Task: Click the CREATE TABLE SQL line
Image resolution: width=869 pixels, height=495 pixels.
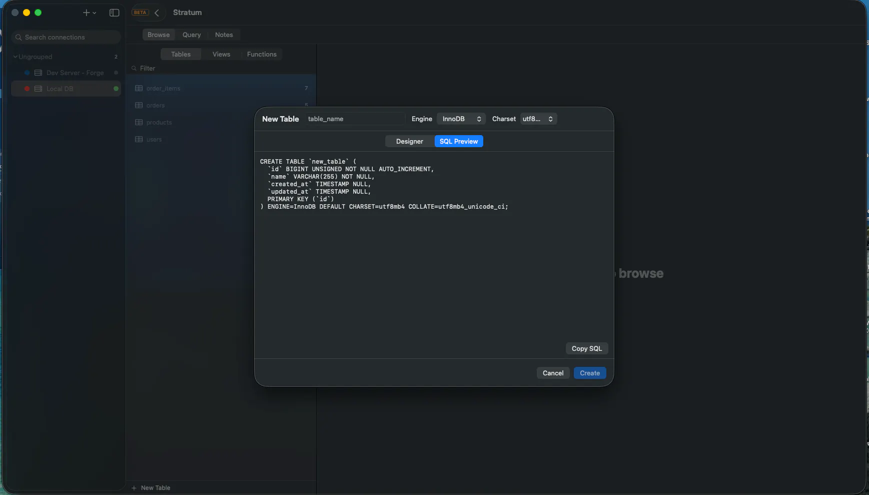Action: 308,162
